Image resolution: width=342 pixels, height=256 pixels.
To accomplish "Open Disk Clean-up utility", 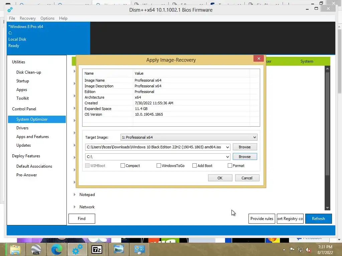I will pos(29,72).
